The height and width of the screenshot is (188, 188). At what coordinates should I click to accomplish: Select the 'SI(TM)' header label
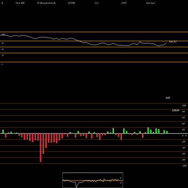tap(71, 3)
